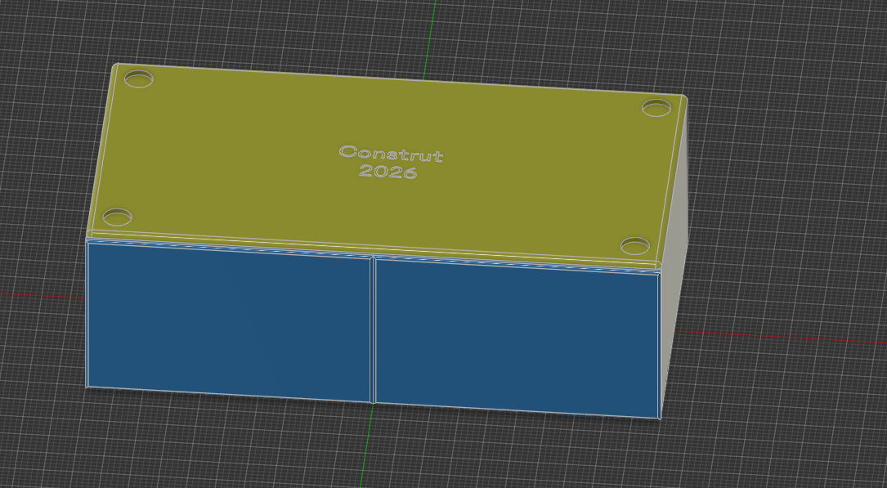
Task: Click the embossed 'Construt' text
Action: (391, 154)
